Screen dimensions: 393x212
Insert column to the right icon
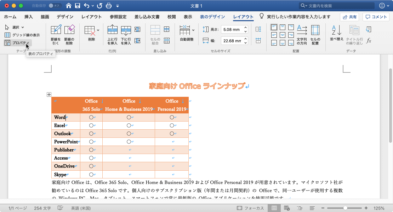coord(137,41)
